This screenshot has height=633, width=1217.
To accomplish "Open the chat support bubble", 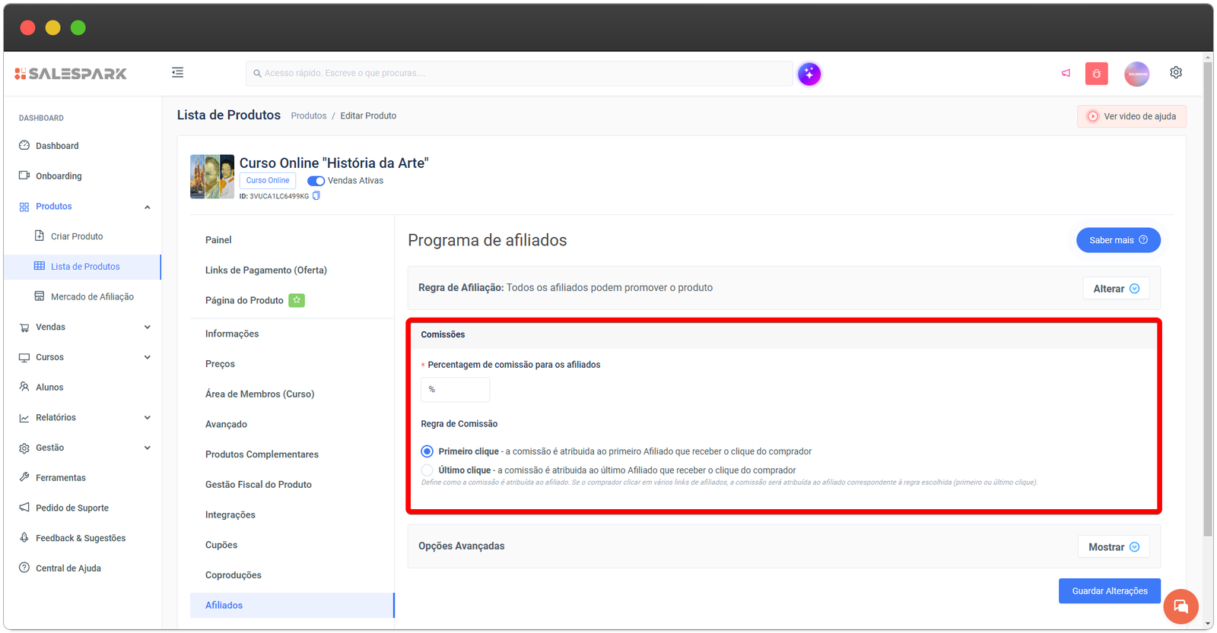I will click(x=1180, y=606).
